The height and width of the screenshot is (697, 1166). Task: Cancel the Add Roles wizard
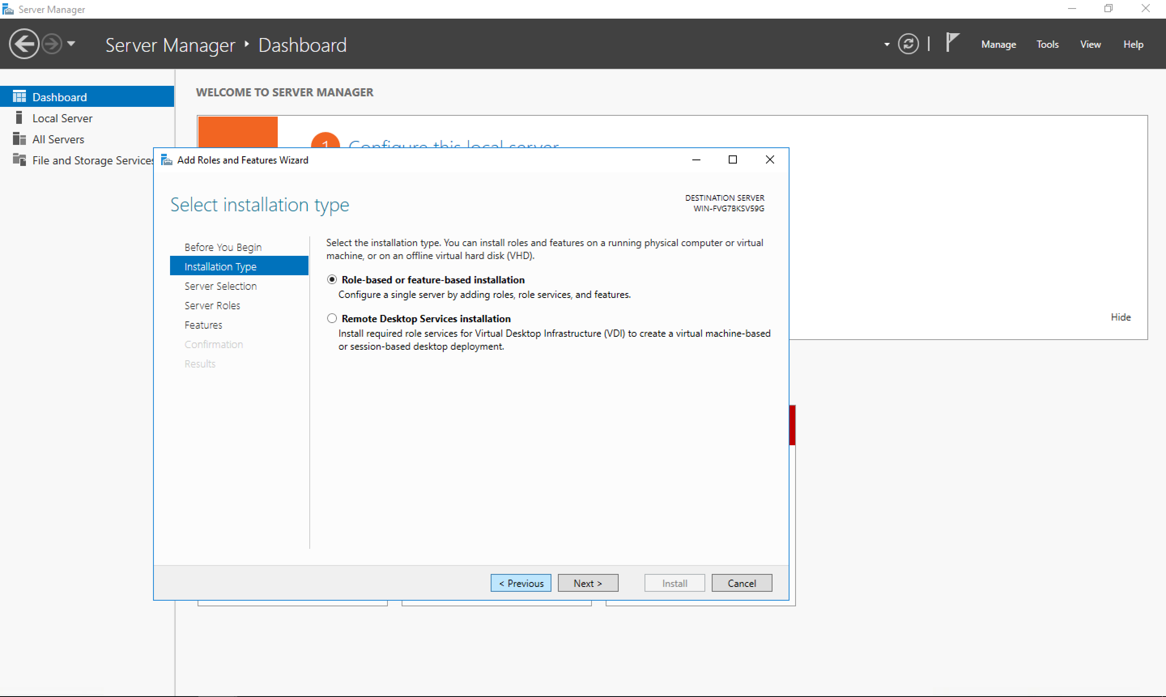click(741, 583)
